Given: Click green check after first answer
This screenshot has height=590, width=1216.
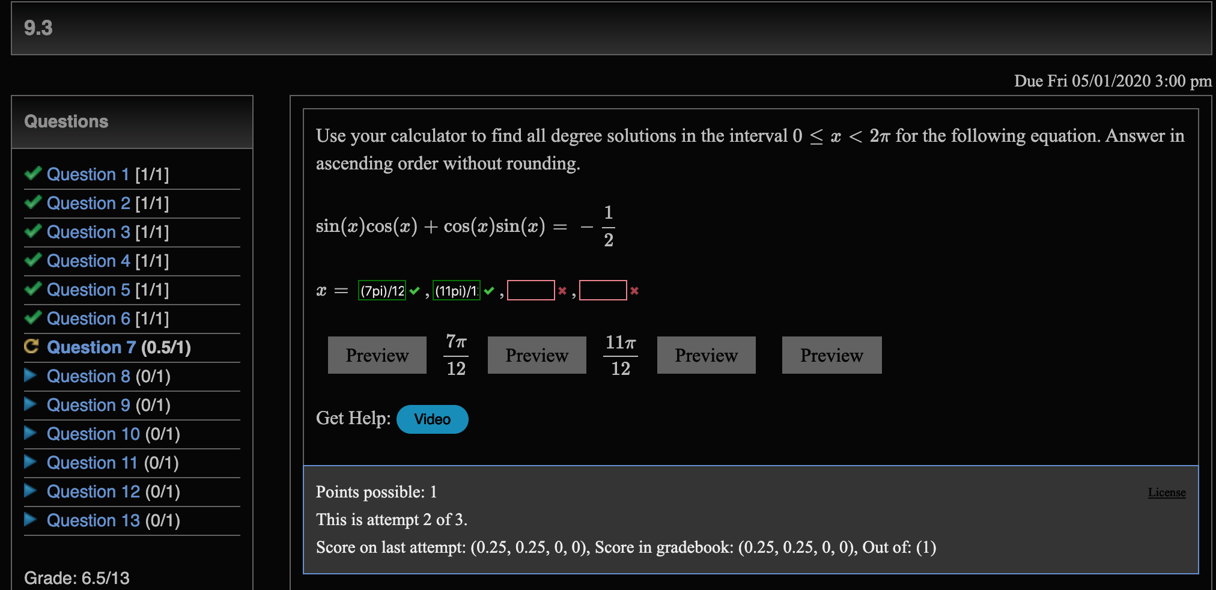Looking at the screenshot, I should (x=415, y=291).
